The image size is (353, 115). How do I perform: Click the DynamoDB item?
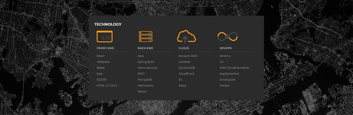(x=187, y=68)
